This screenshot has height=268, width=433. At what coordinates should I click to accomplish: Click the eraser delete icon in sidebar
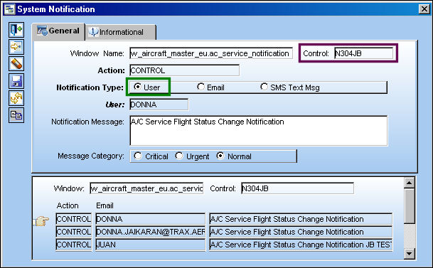coord(16,64)
